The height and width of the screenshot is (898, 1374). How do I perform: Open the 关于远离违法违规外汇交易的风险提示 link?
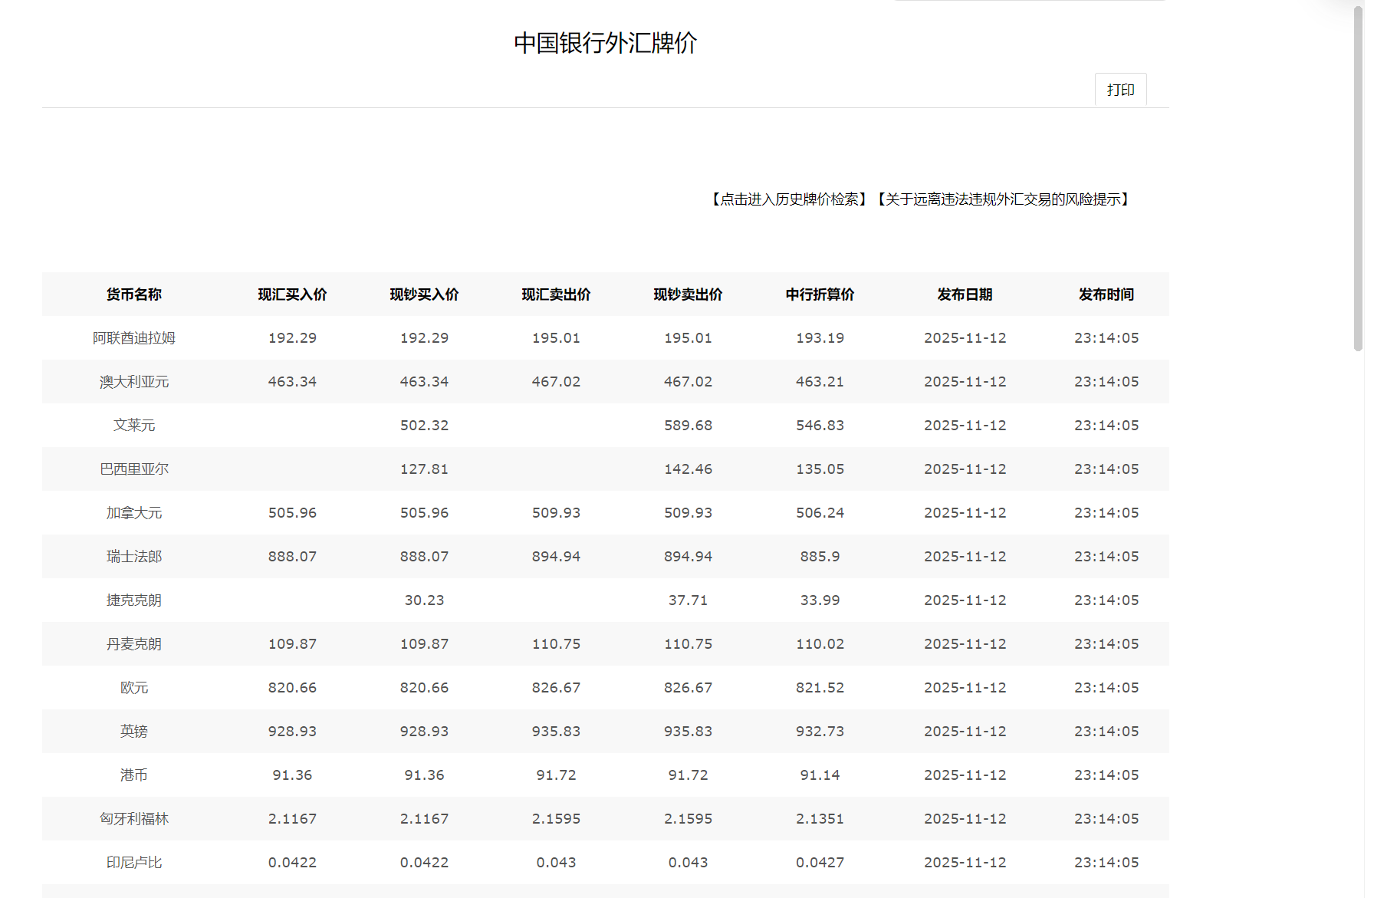(1004, 199)
